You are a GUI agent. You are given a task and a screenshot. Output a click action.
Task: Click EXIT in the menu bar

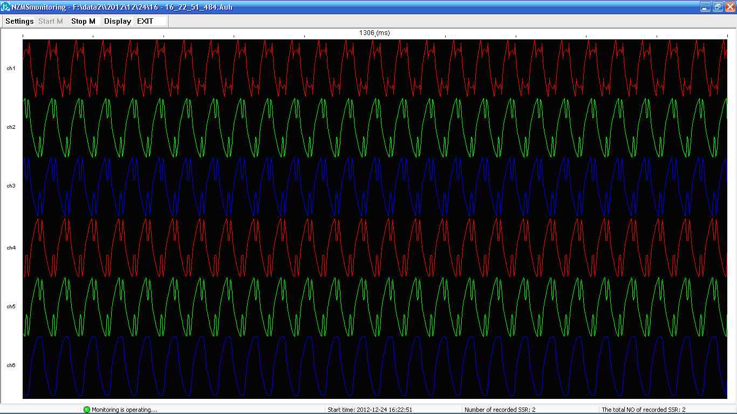145,21
